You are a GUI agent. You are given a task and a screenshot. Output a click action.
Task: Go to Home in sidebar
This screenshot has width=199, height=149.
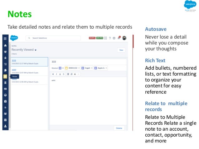coord(5,45)
